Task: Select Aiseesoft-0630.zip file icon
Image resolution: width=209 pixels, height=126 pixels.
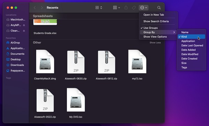Action: (x=76, y=62)
